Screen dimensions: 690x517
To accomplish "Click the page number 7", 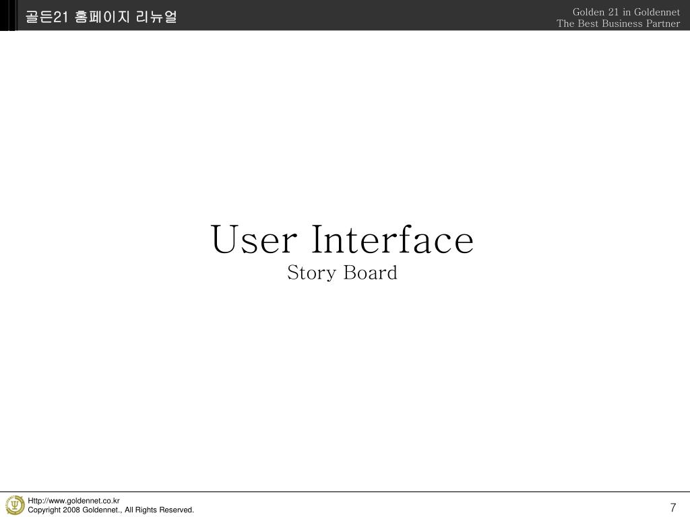I will [x=673, y=507].
